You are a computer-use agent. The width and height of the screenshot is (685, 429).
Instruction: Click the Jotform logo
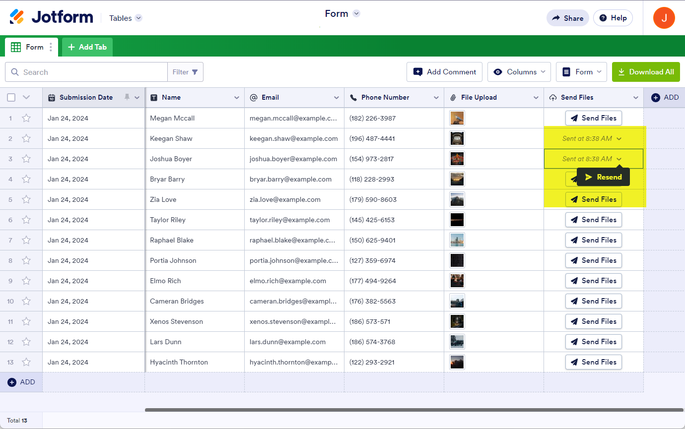click(x=51, y=18)
